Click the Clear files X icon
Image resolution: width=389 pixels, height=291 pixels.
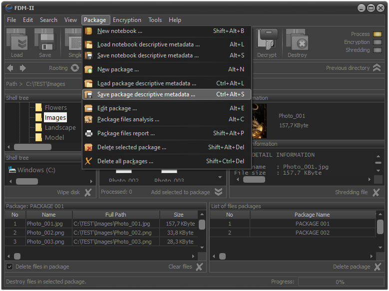[x=199, y=267]
